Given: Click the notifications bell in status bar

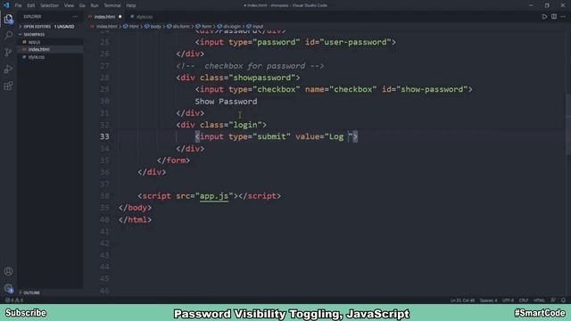Looking at the screenshot, I should tap(563, 300).
